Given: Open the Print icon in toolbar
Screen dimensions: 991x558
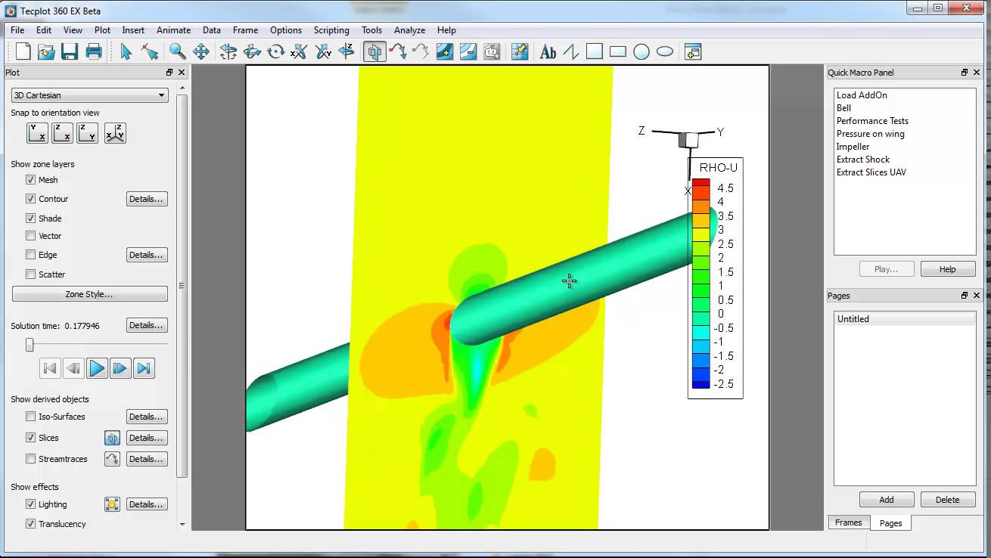Looking at the screenshot, I should click(x=94, y=51).
